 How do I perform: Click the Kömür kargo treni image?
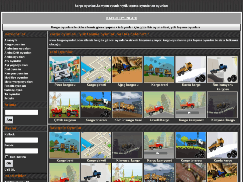tap(127, 105)
